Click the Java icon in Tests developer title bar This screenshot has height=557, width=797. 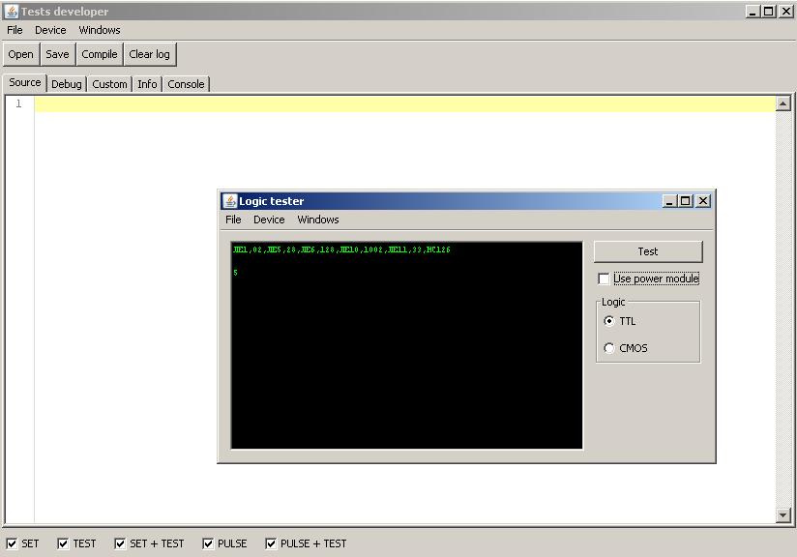(11, 12)
